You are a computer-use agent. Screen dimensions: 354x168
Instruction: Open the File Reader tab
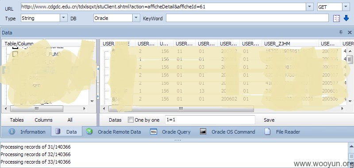pos(282,132)
